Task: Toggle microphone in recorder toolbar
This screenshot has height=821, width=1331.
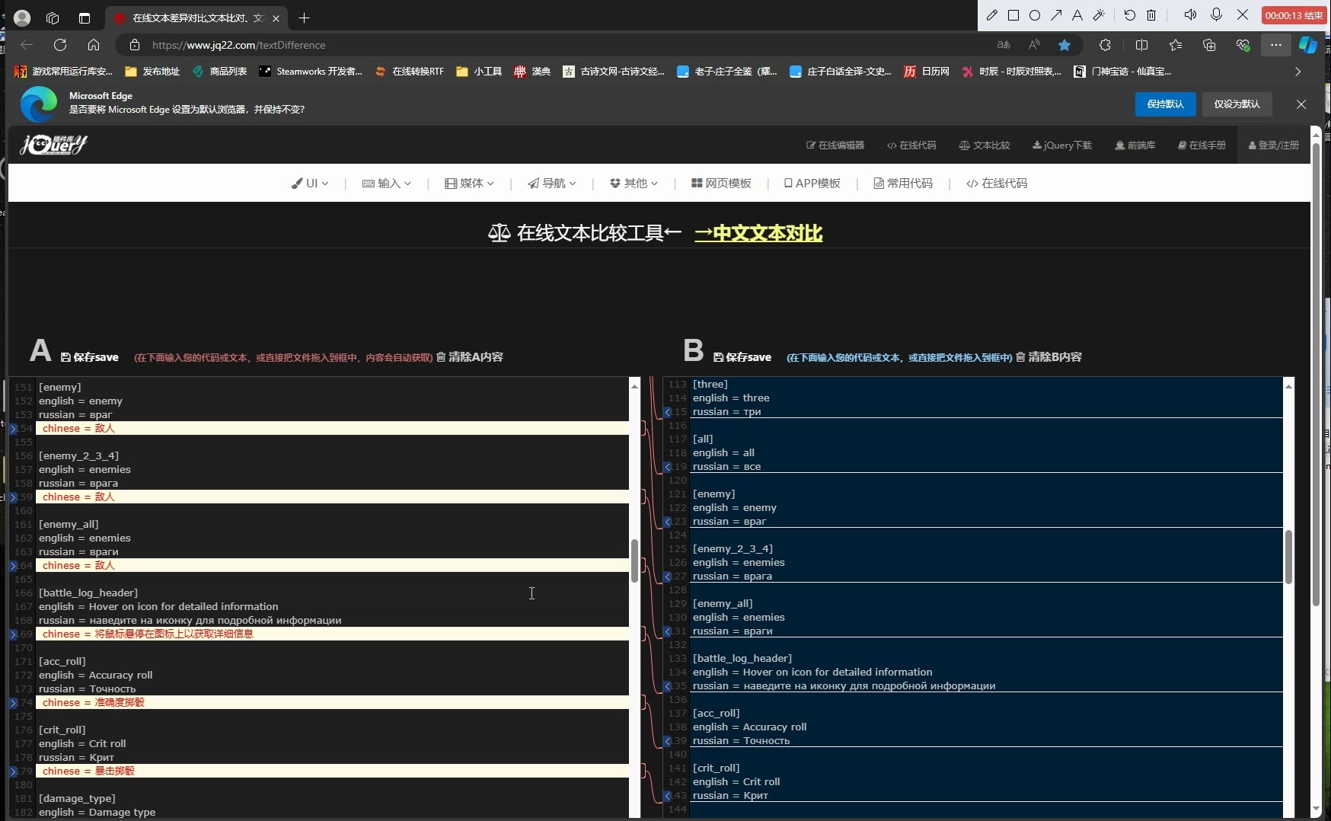Action: coord(1216,14)
